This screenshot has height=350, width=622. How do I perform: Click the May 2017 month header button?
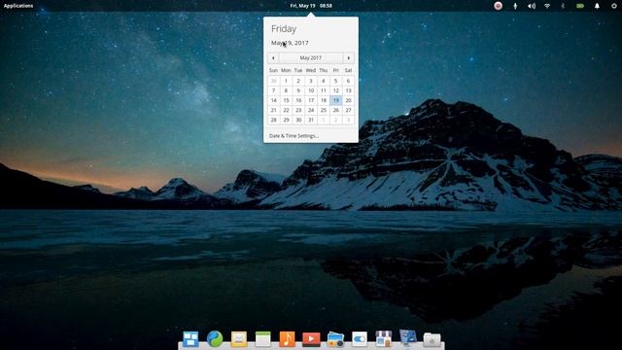[311, 58]
